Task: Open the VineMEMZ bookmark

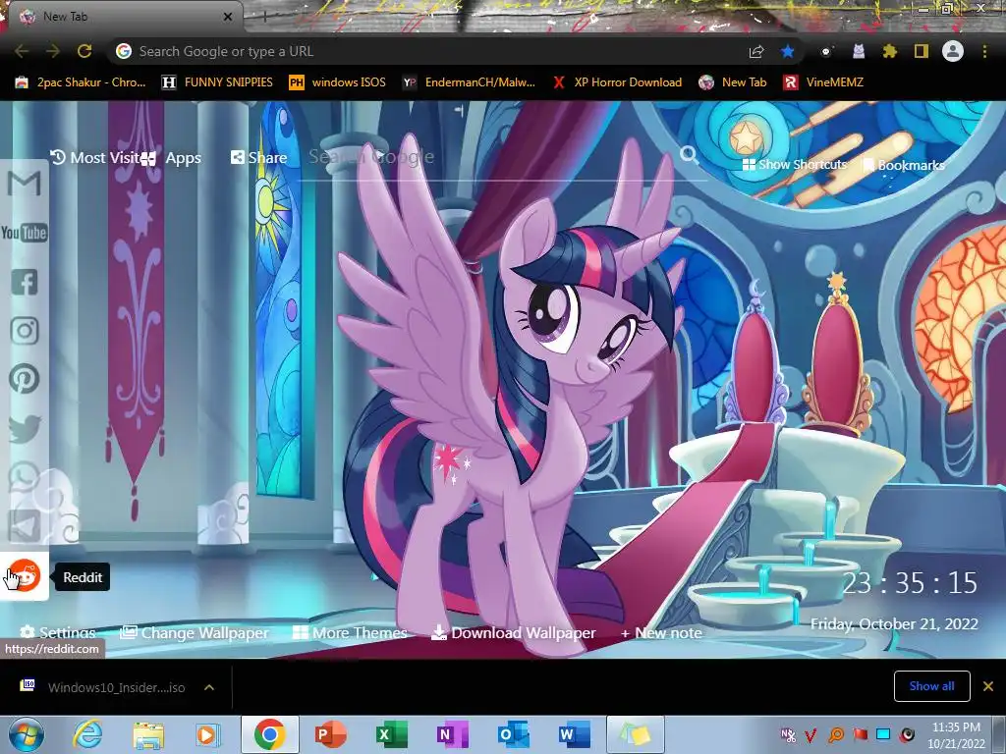Action: (823, 82)
